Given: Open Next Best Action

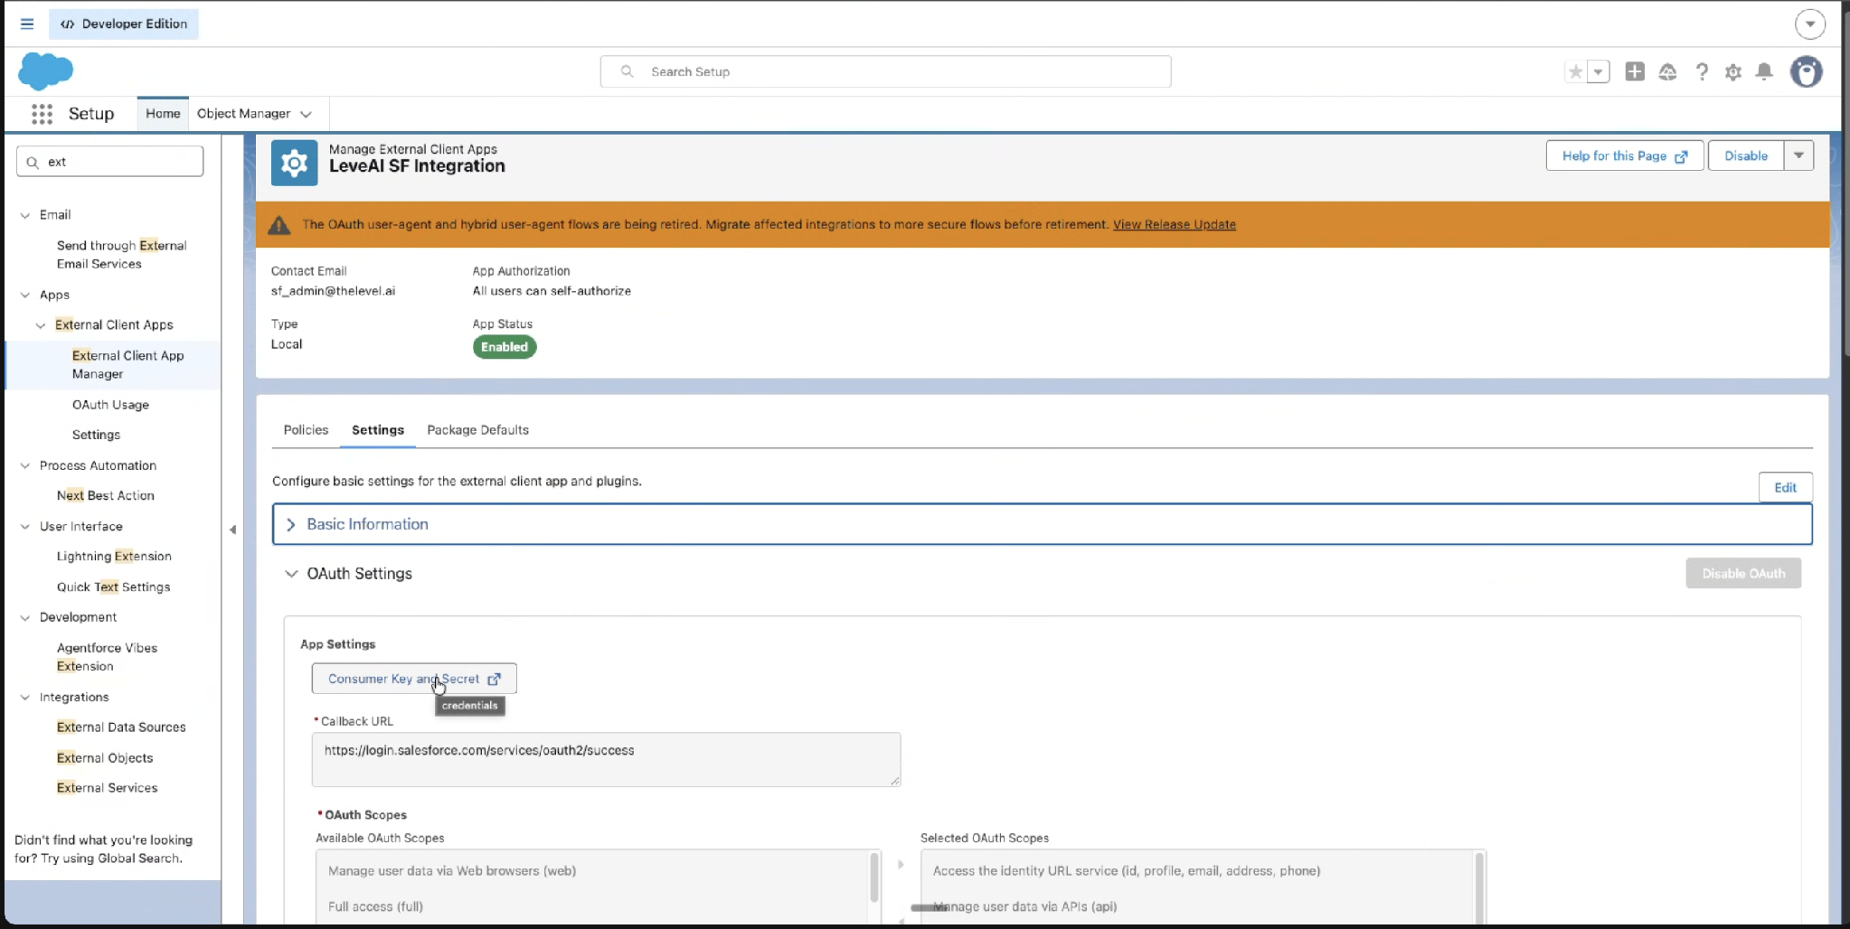Looking at the screenshot, I should [x=105, y=495].
